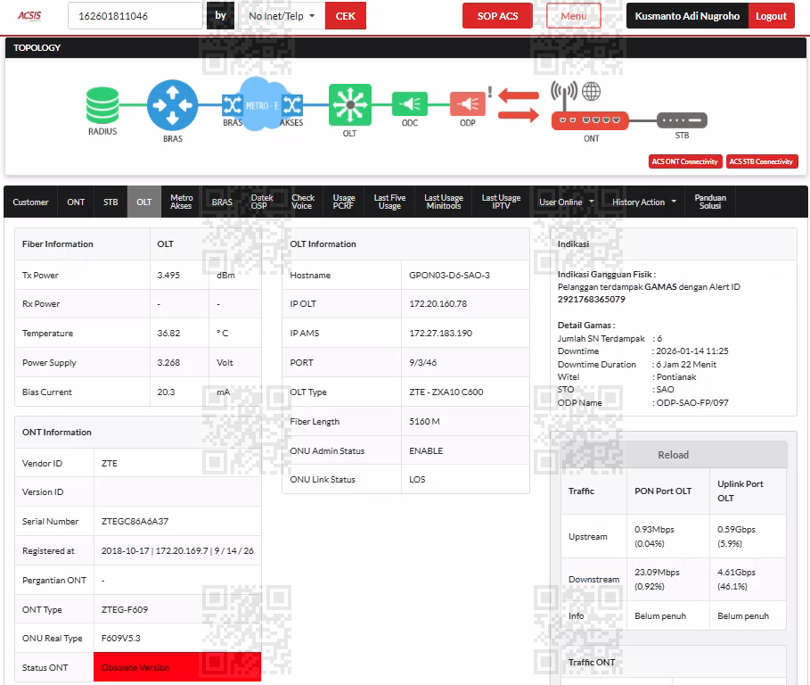
Task: Click ODP name ODP-SAO-FP/097
Action: tap(692, 403)
